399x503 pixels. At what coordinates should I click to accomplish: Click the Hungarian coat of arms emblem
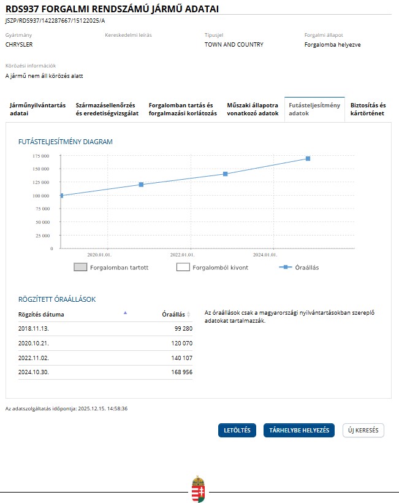(x=198, y=489)
